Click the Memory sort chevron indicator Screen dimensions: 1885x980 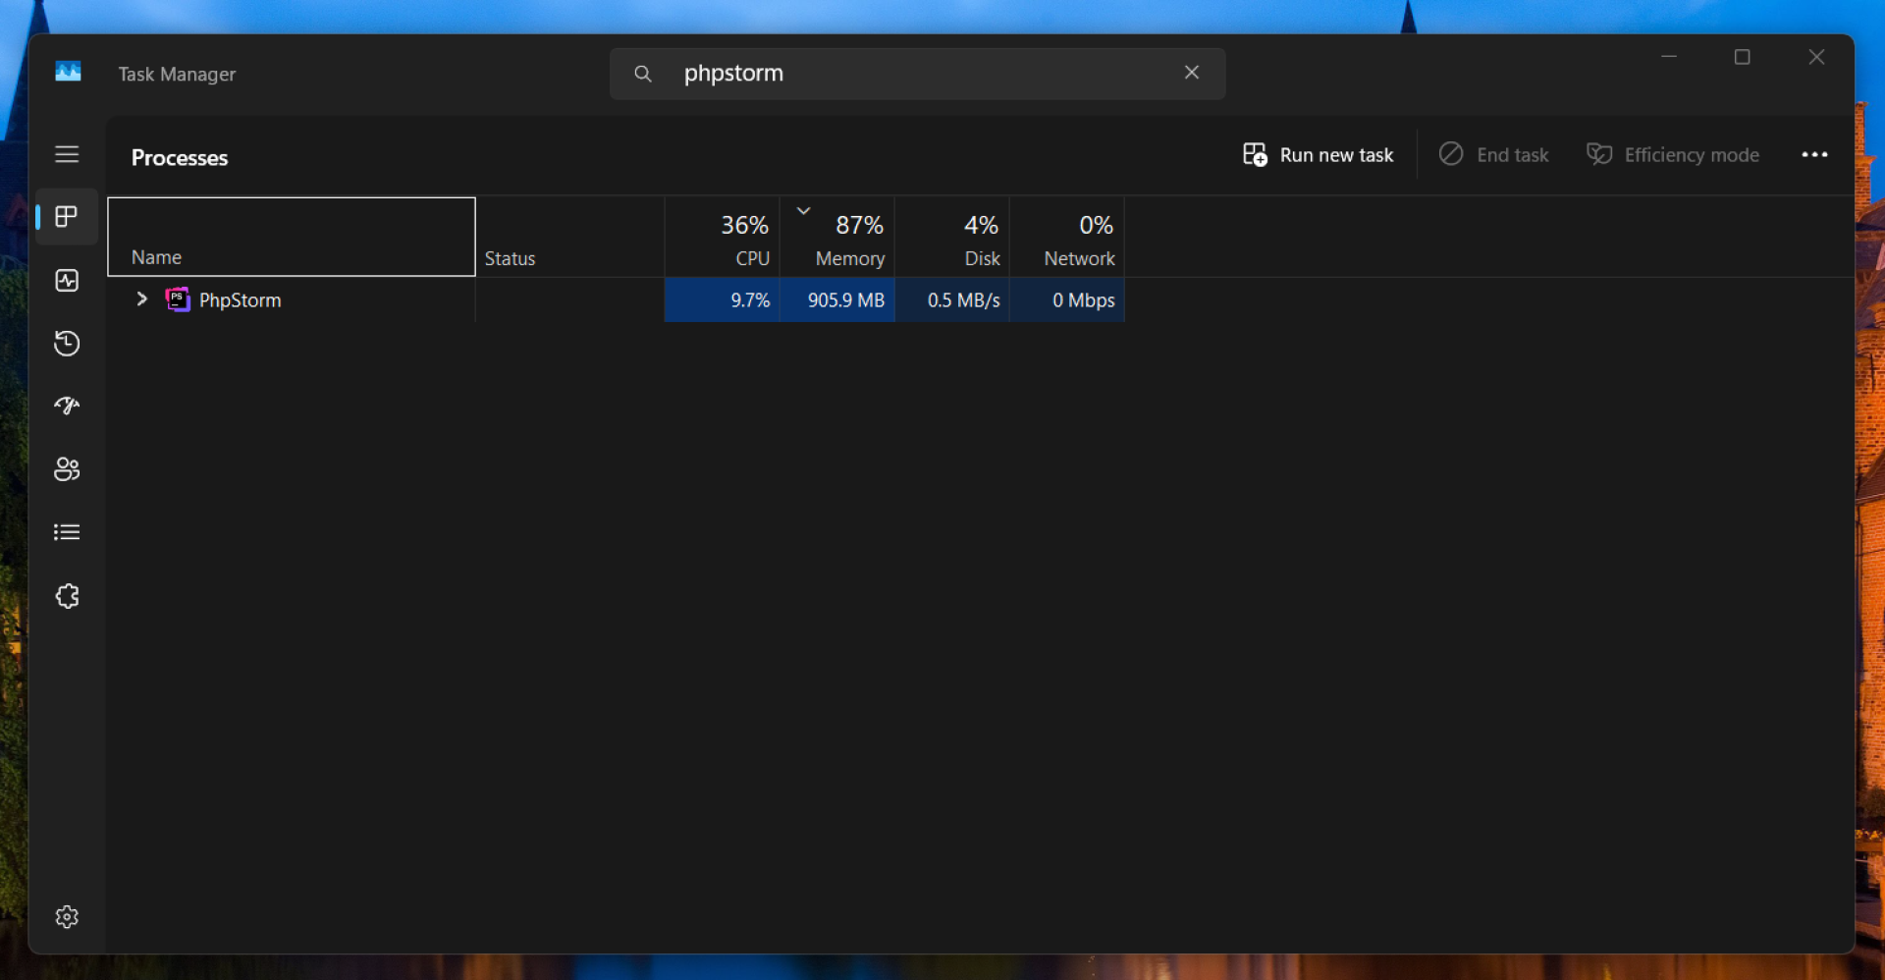tap(803, 210)
